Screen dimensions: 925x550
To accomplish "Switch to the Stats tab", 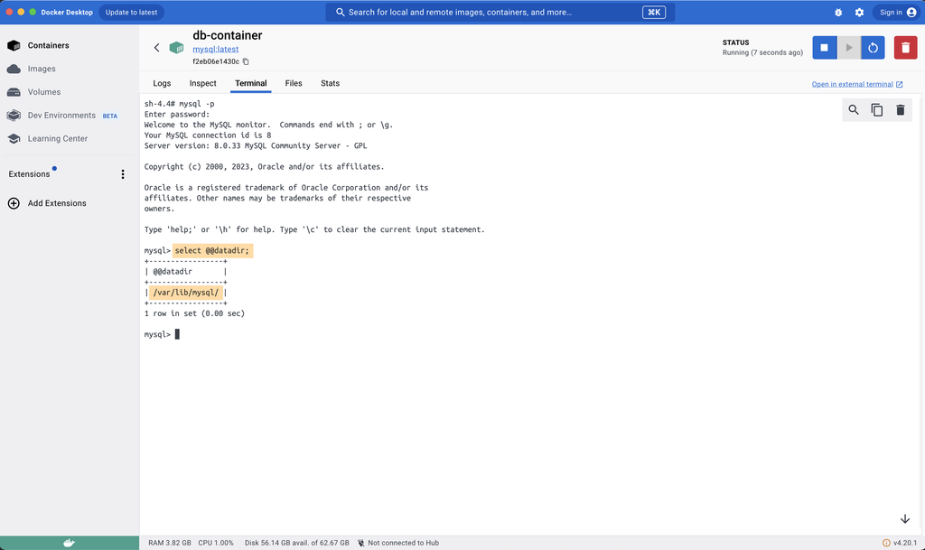I will (329, 83).
